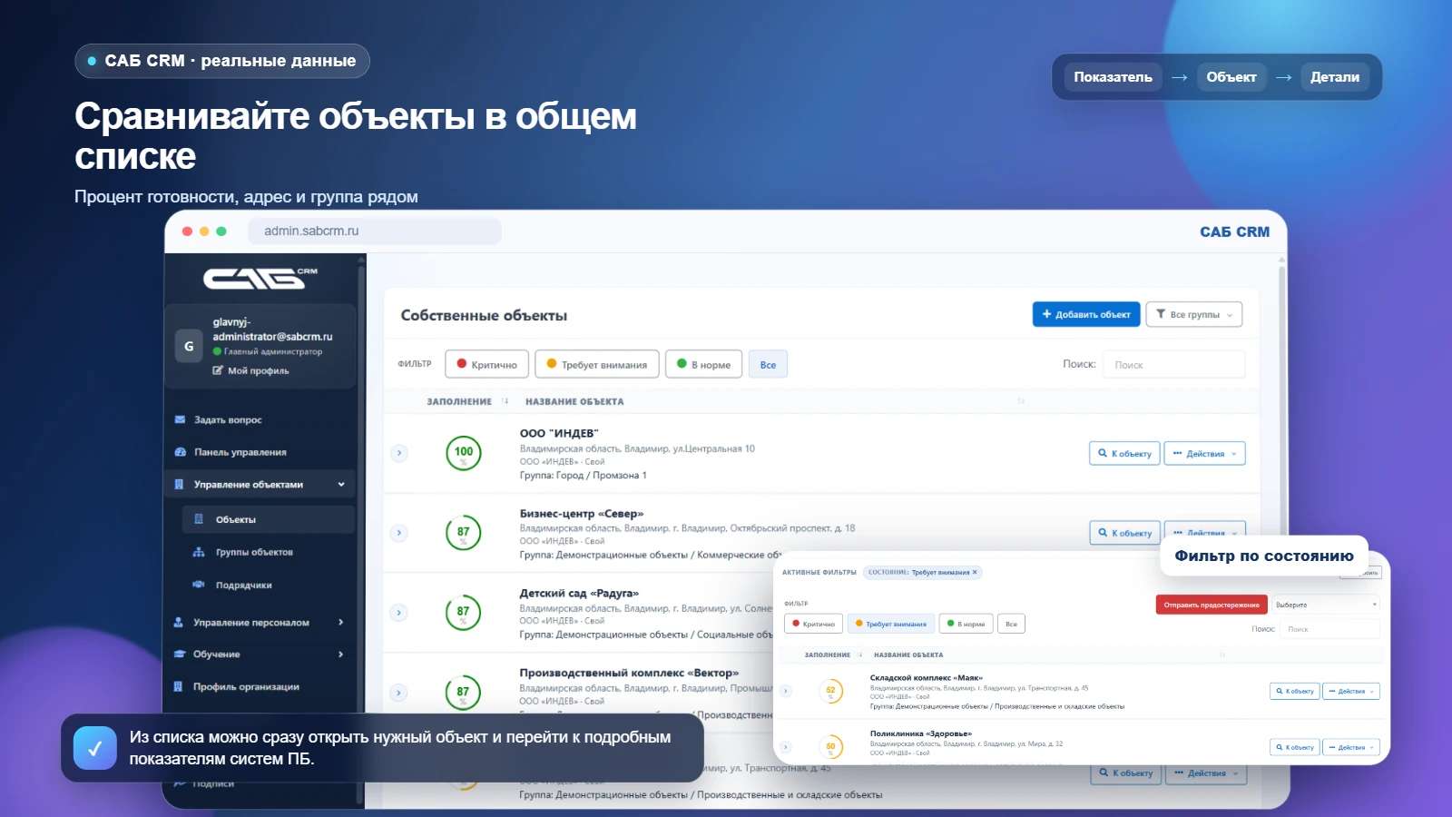Click the 100 percent gauge of ООО ИНДЕВ
The width and height of the screenshot is (1452, 817).
(x=464, y=453)
